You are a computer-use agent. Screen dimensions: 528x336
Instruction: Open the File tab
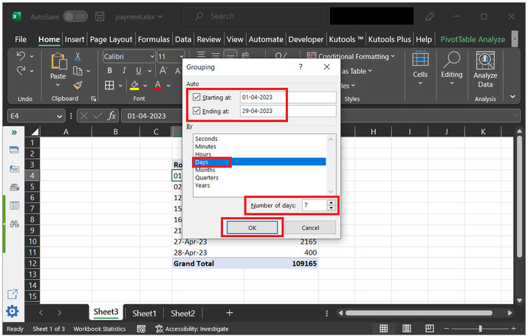pyautogui.click(x=21, y=39)
